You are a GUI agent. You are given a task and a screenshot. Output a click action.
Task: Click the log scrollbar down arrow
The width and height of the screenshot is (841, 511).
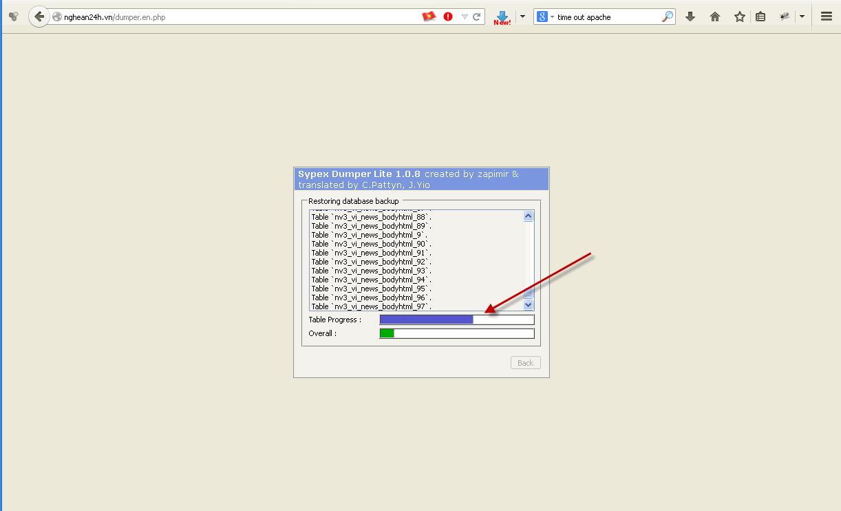coord(529,304)
